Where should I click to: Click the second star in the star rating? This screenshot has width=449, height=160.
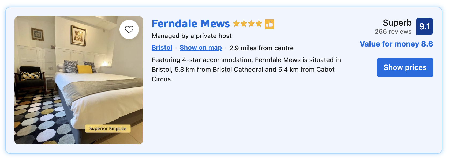pyautogui.click(x=244, y=24)
